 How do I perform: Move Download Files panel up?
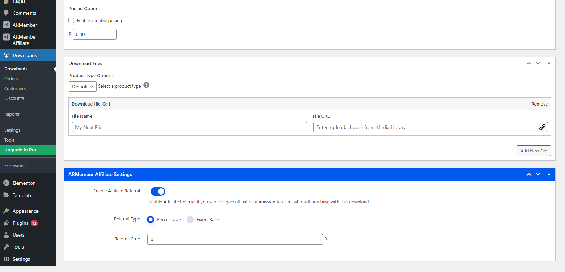click(x=529, y=63)
